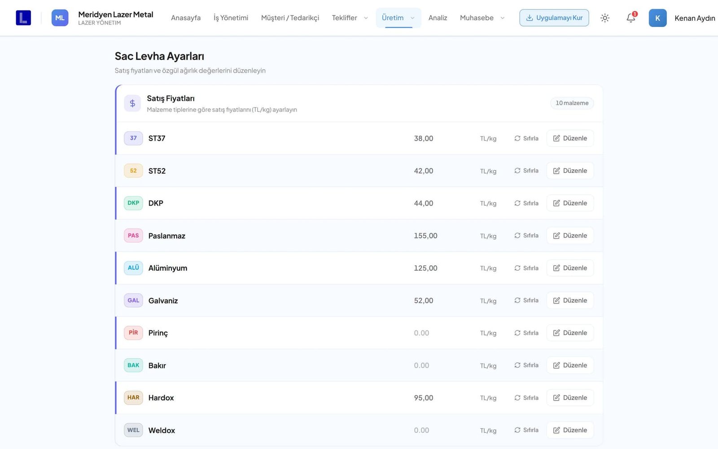Image resolution: width=718 pixels, height=449 pixels.
Task: Go to Anasayfa
Action: point(186,18)
